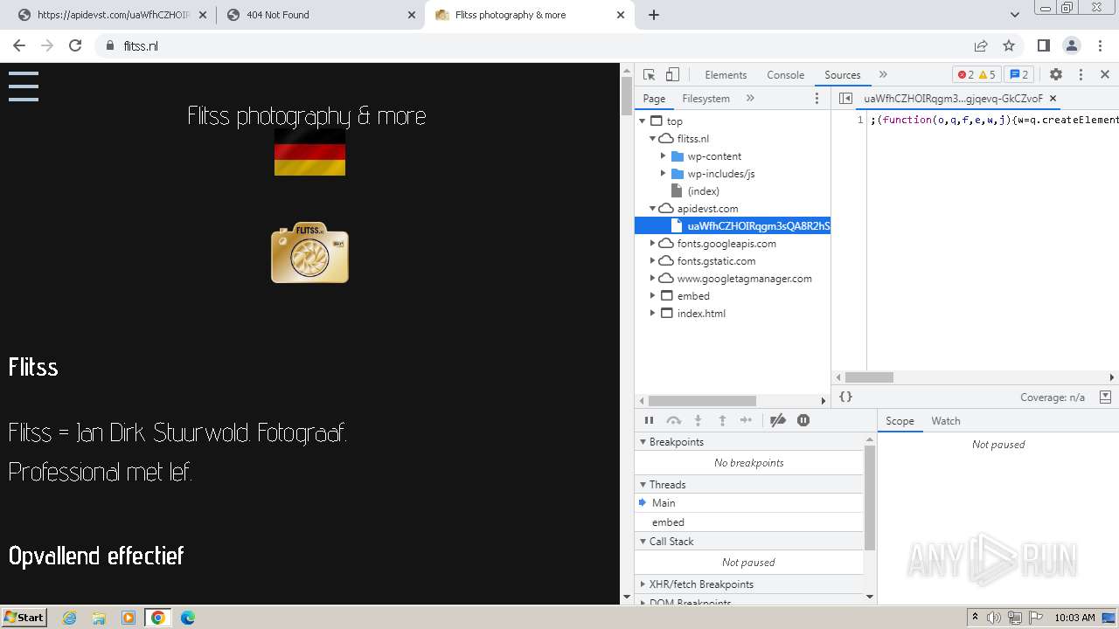1119x629 pixels.
Task: Open the errors and warnings counter
Action: 977,75
